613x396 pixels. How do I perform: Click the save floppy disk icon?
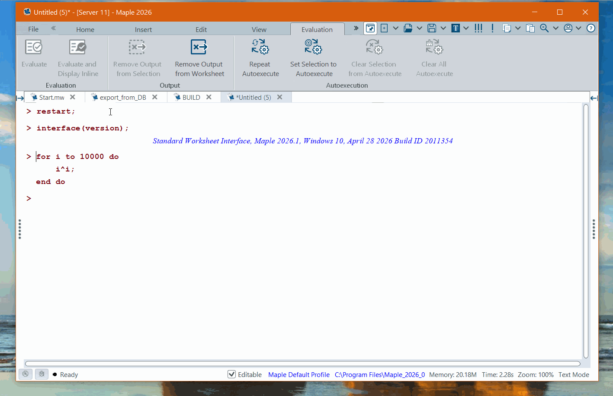click(432, 29)
